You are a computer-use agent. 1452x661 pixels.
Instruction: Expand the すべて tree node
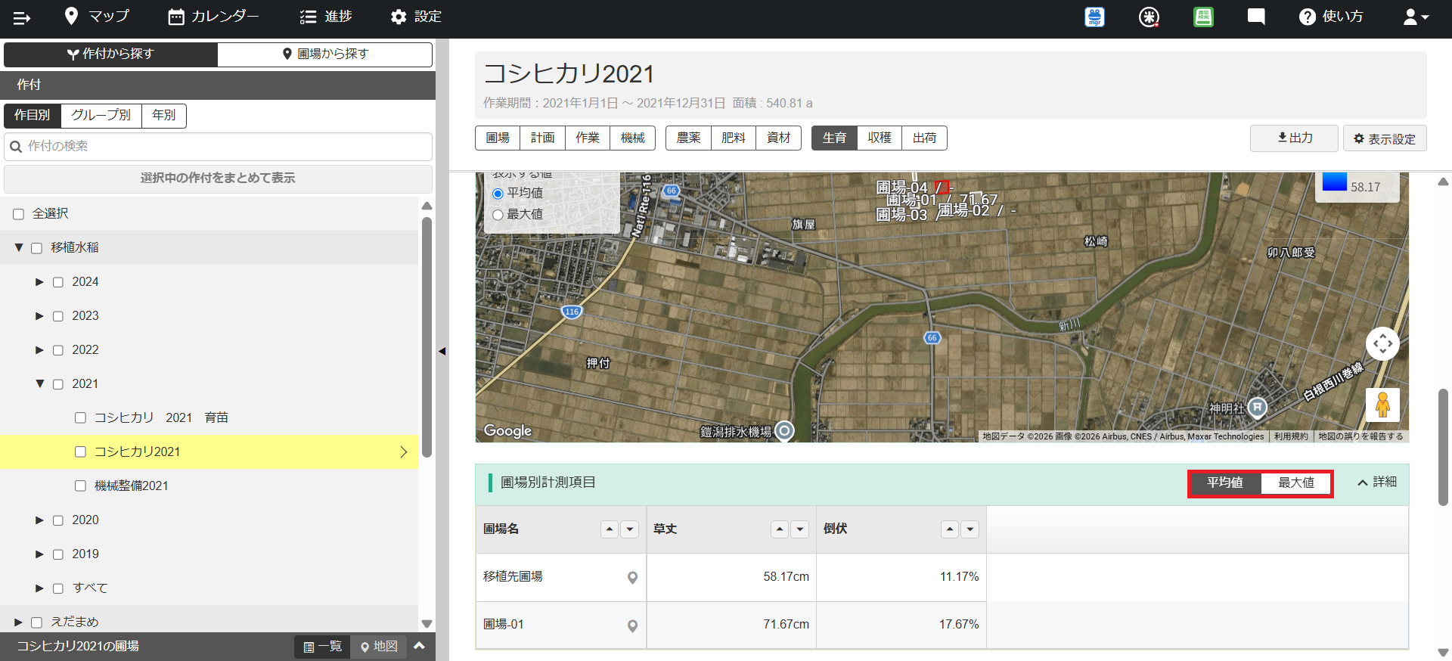point(39,588)
